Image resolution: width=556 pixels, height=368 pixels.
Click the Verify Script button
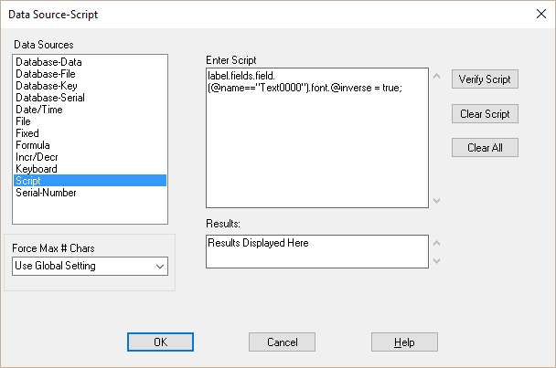(485, 79)
